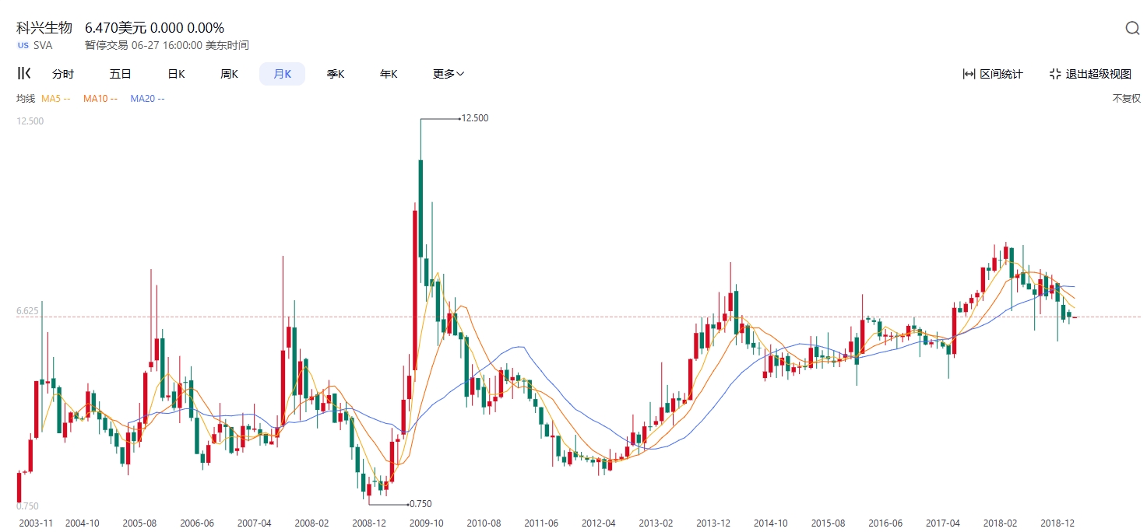Toggle the MA20 moving average line
Image resolution: width=1147 pixels, height=532 pixels.
click(147, 99)
